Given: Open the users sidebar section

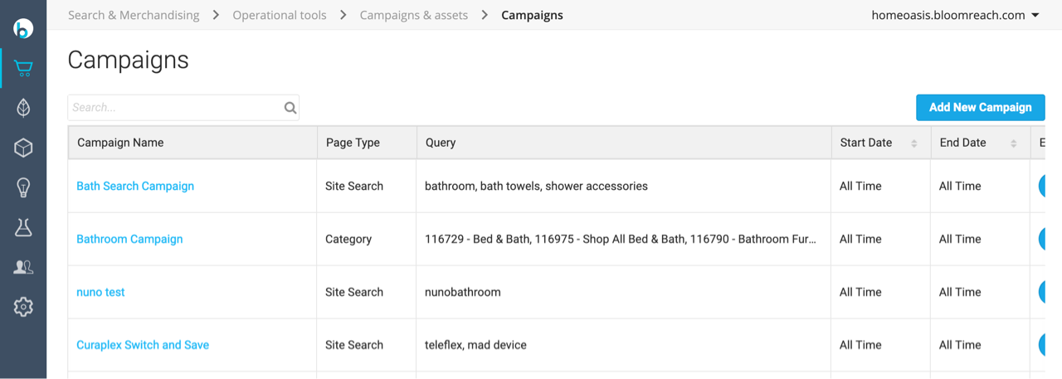Looking at the screenshot, I should (x=23, y=267).
